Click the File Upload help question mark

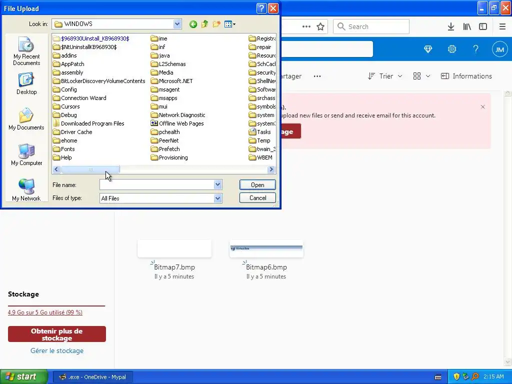pyautogui.click(x=261, y=8)
